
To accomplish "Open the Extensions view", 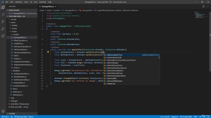I will click(x=3, y=36).
